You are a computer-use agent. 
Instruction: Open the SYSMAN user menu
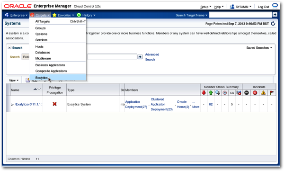[243, 7]
